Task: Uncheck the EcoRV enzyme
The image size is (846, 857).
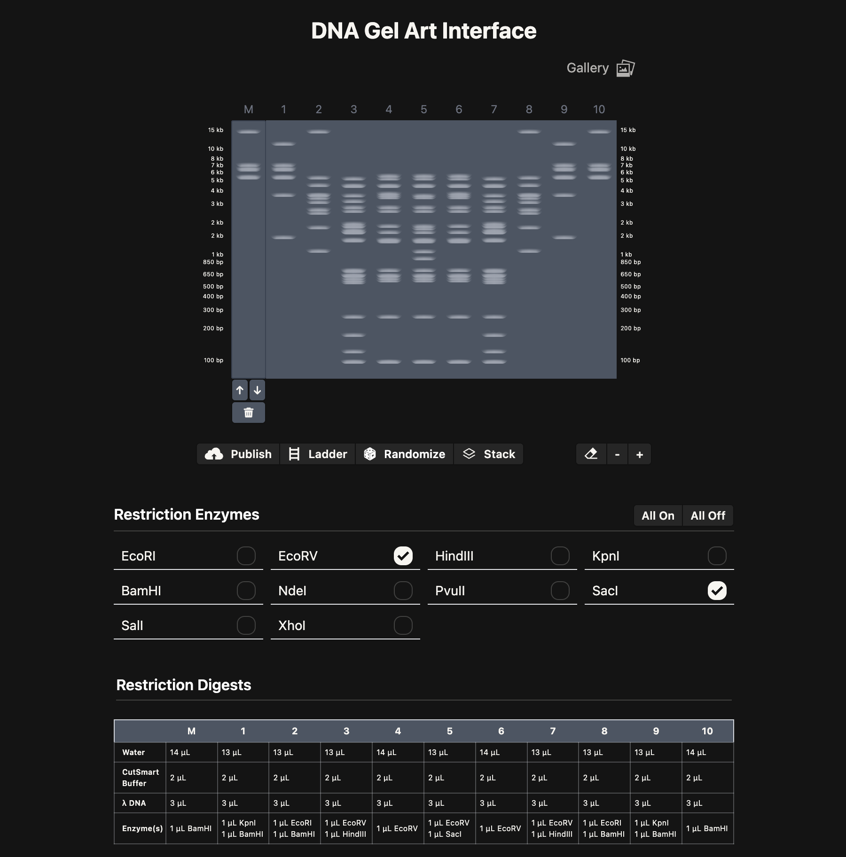Action: [403, 556]
